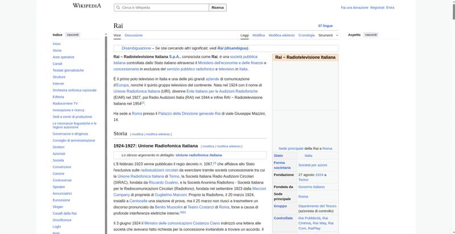
Task: Click the Registrati link
Action: 377,7
